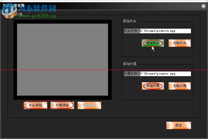Stop preview with 预览停止

tap(89, 105)
